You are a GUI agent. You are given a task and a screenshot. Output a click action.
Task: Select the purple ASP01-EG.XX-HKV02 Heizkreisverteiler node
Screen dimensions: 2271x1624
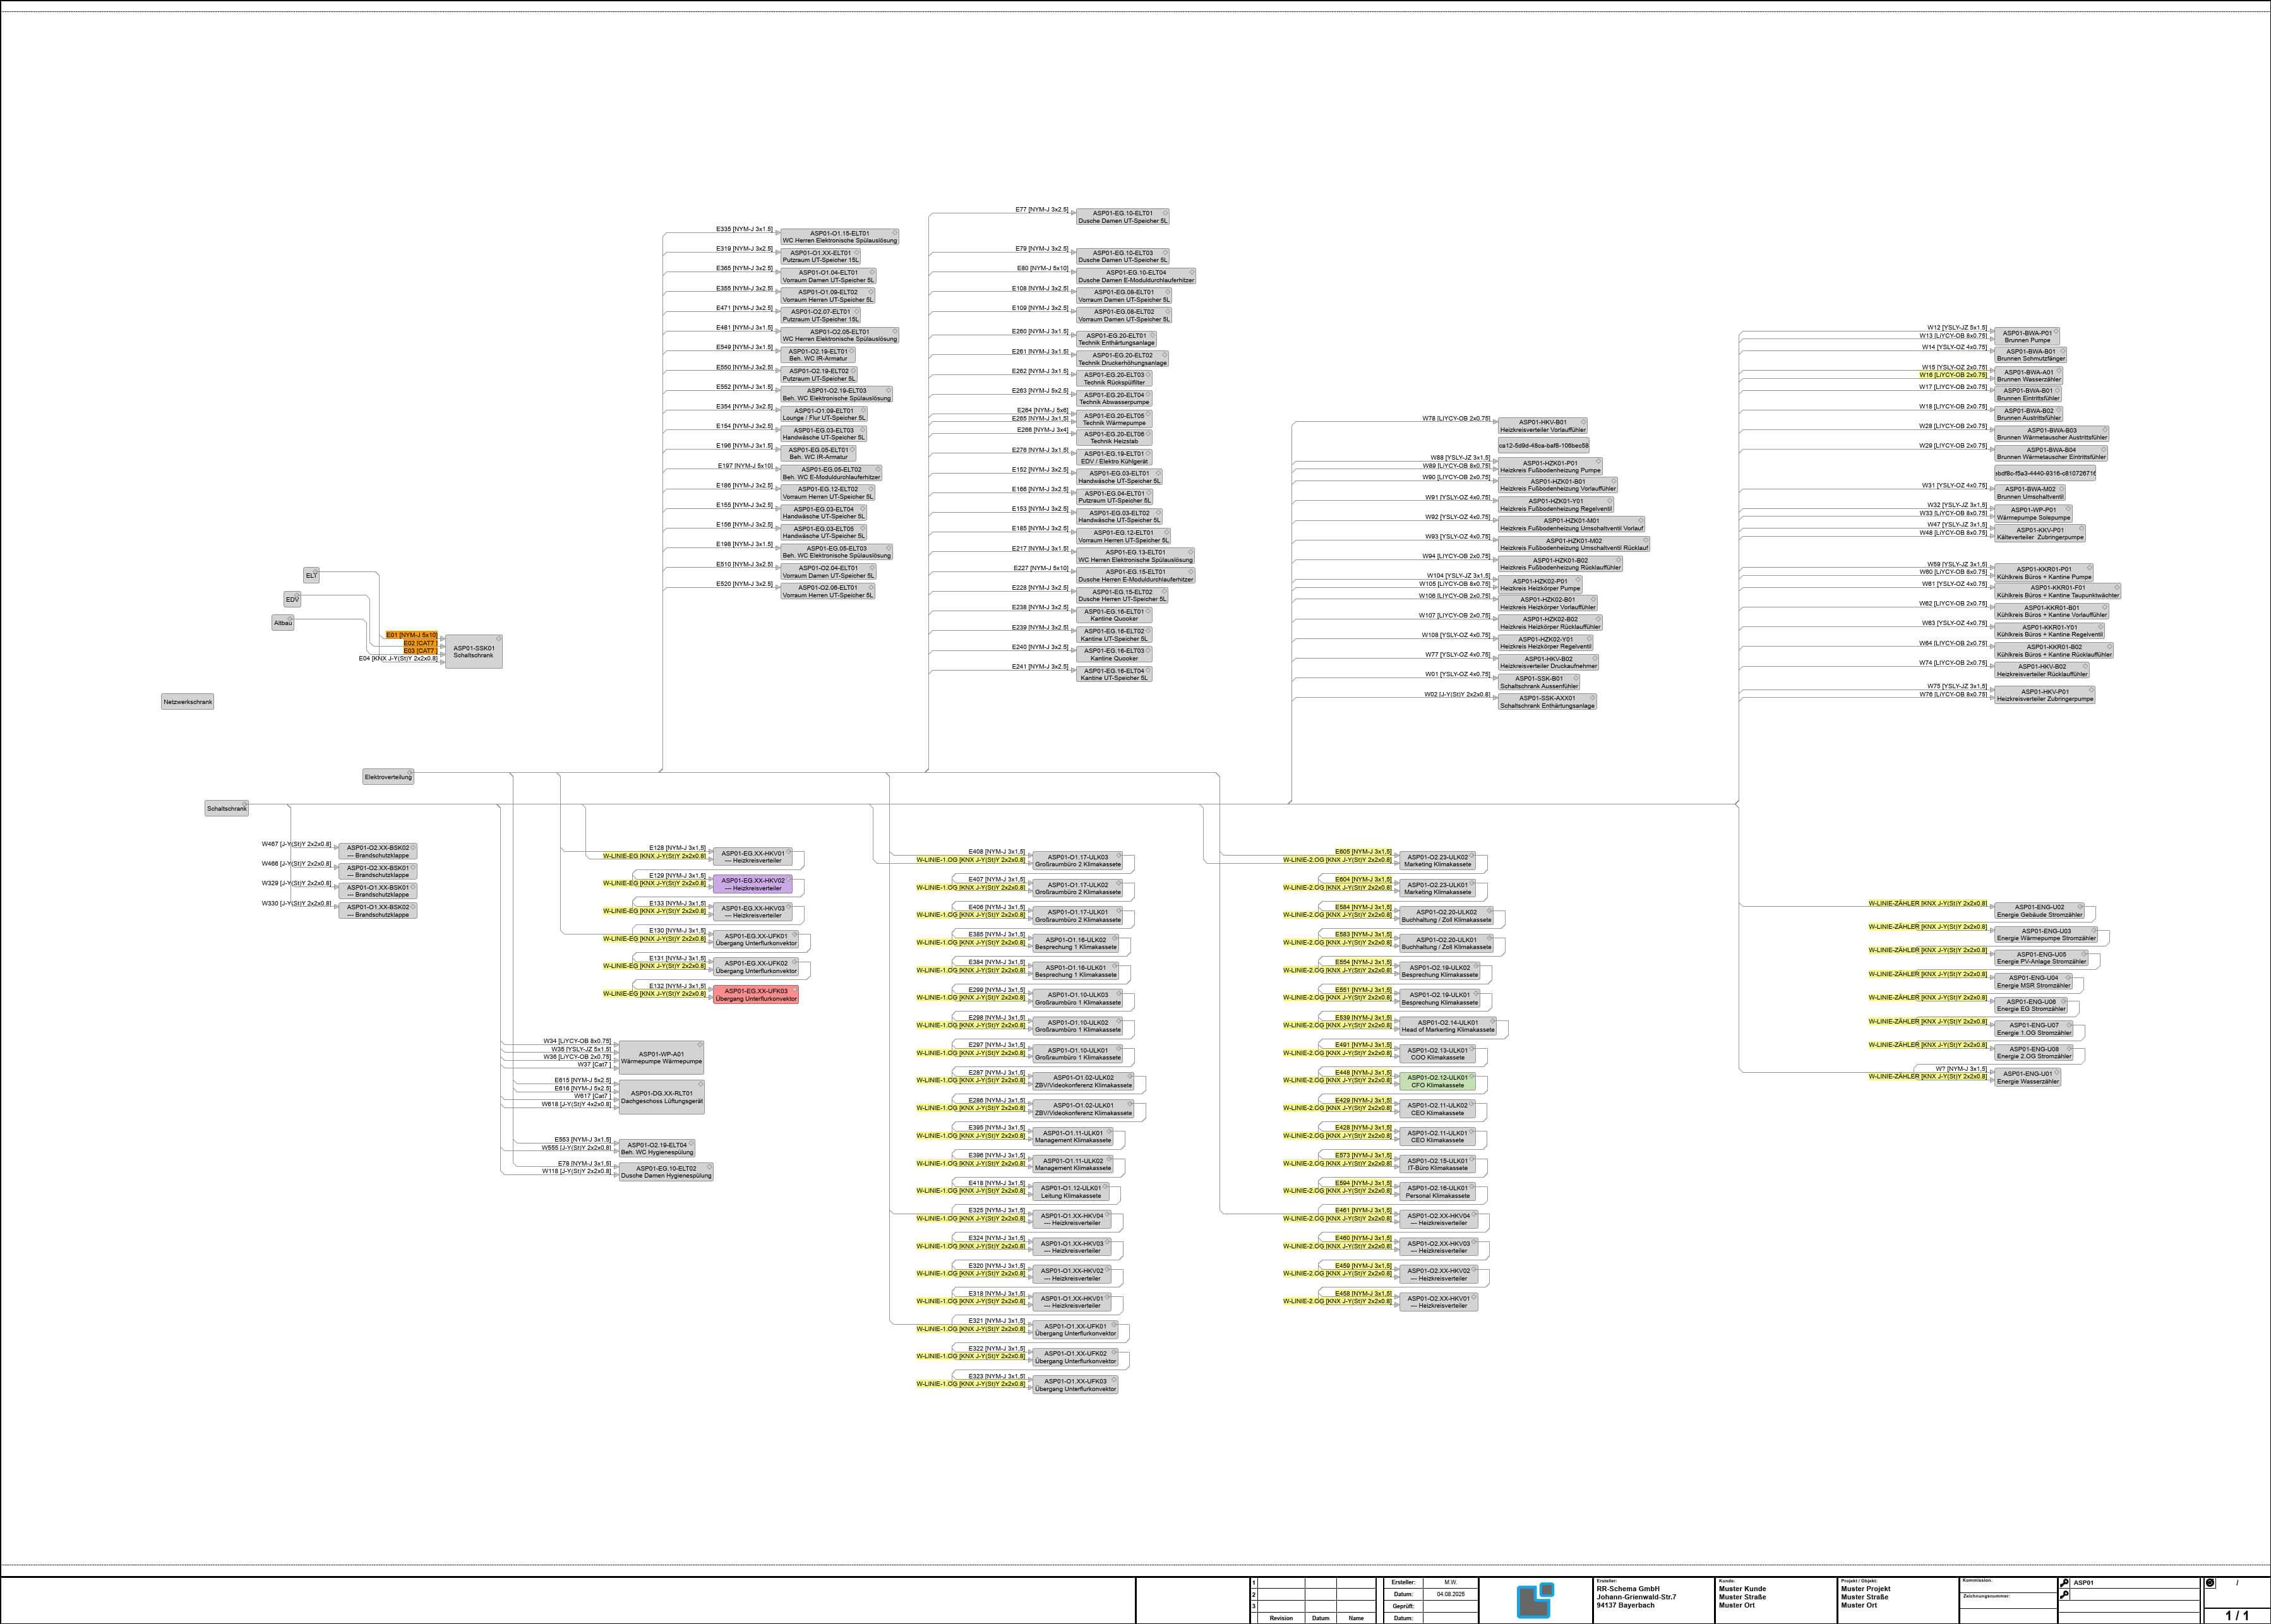click(752, 884)
